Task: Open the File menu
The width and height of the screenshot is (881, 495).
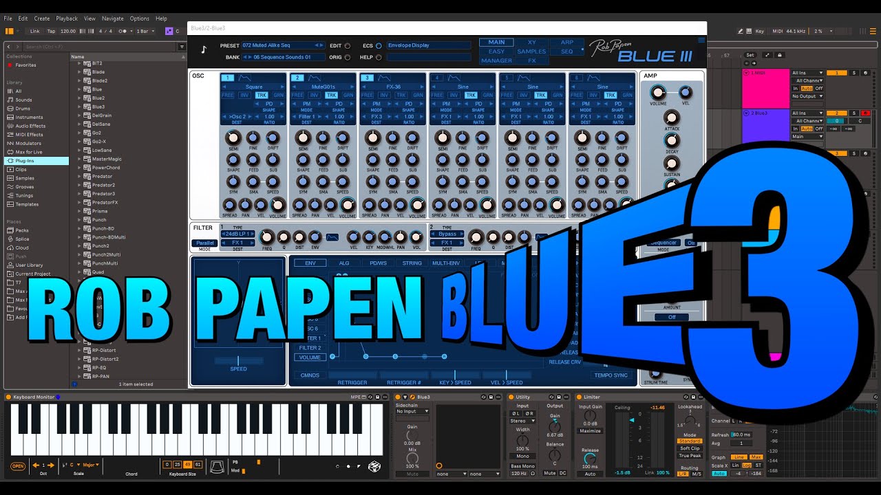Action: click(8, 19)
